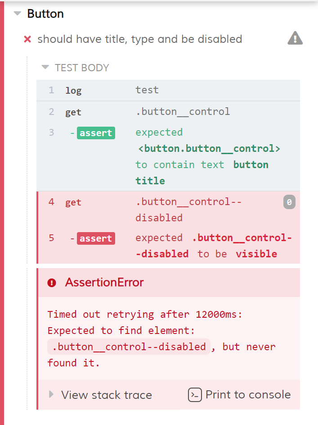This screenshot has height=425, width=318.
Task: Click the green assert badge on line 3
Action: click(95, 133)
